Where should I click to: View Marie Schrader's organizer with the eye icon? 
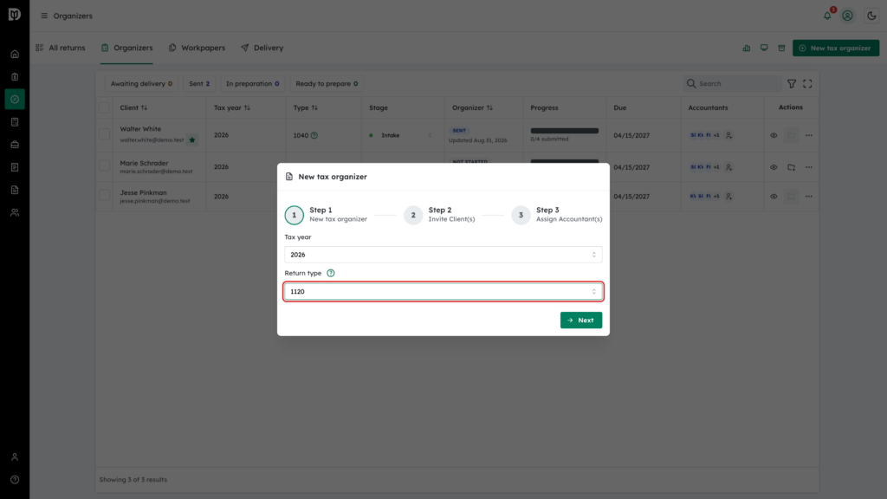coord(774,167)
